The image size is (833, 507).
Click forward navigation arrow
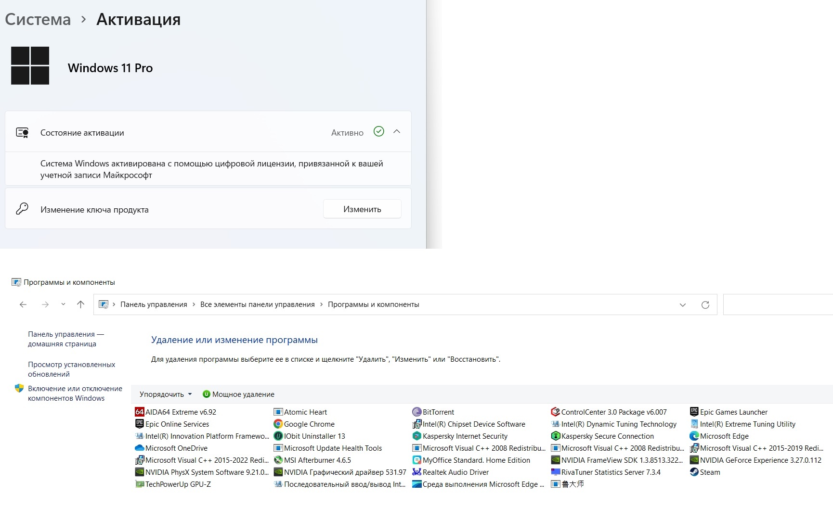45,304
